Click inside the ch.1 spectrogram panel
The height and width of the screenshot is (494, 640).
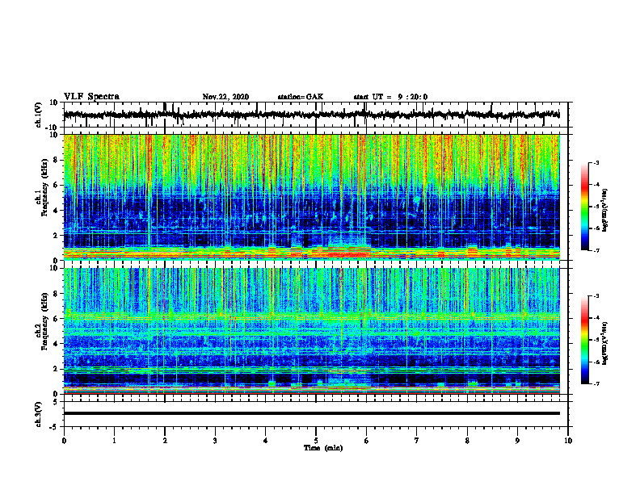pos(311,197)
